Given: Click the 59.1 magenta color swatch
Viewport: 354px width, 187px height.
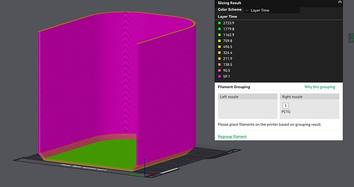Looking at the screenshot, I should (219, 77).
